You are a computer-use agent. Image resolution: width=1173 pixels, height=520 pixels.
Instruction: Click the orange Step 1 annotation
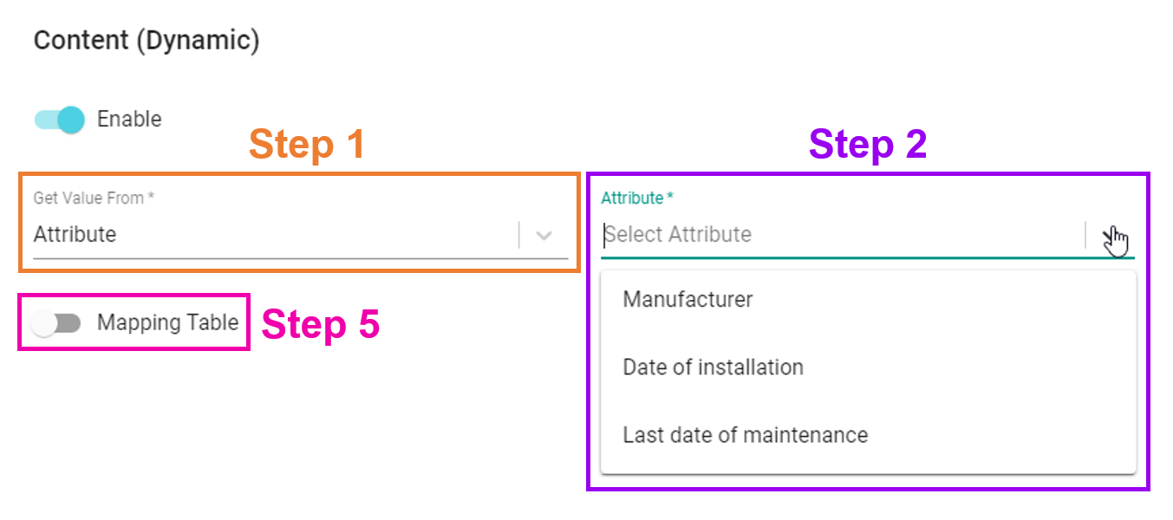click(307, 145)
